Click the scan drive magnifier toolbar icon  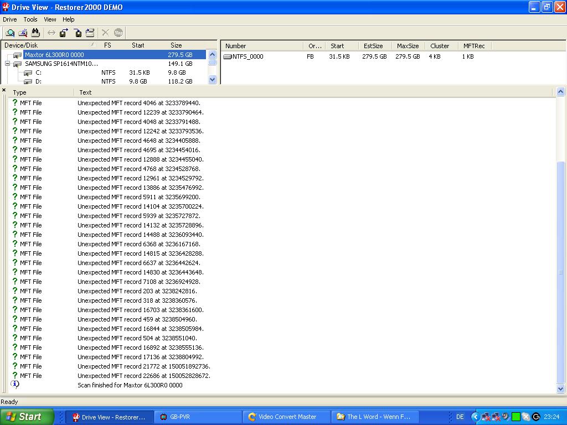point(10,33)
